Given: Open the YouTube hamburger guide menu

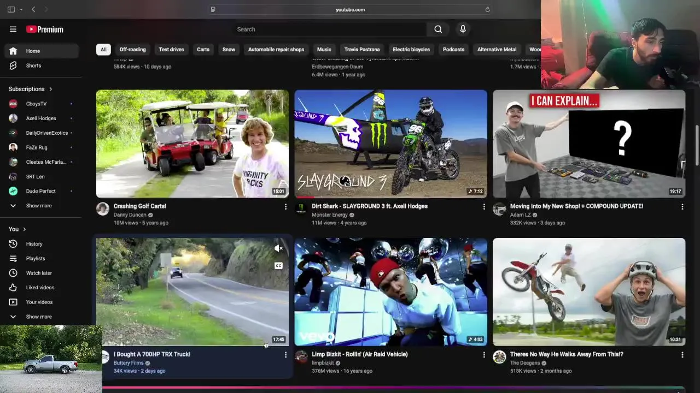Looking at the screenshot, I should click(x=13, y=29).
